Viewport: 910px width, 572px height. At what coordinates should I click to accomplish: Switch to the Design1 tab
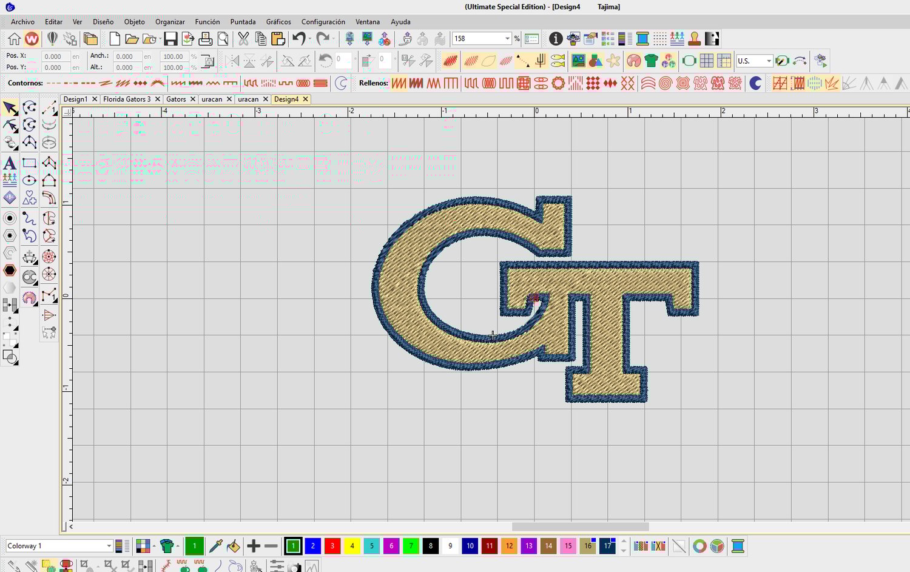(75, 99)
